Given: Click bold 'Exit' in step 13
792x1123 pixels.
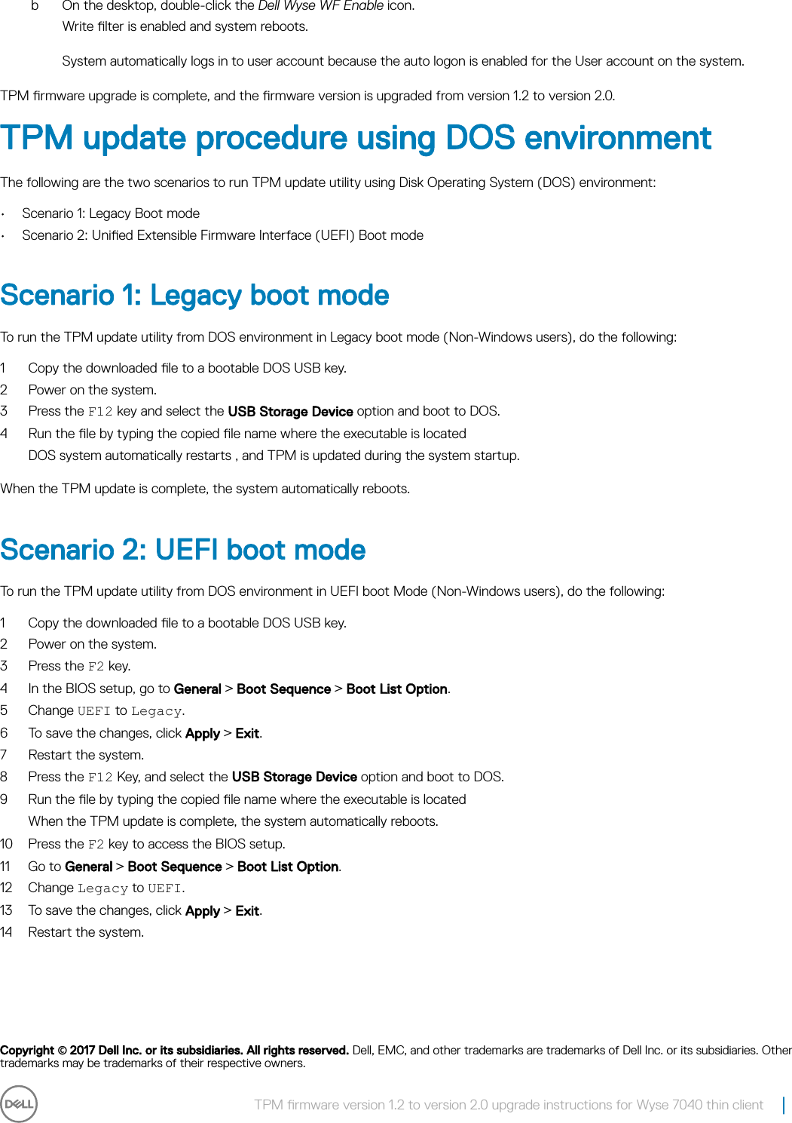Looking at the screenshot, I should (247, 911).
